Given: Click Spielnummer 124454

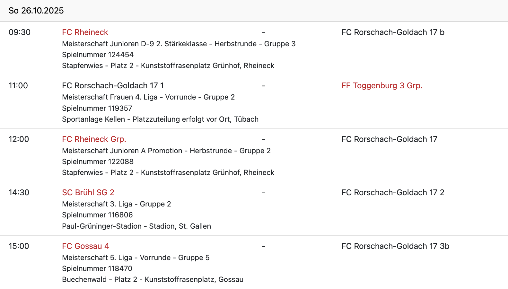Looking at the screenshot, I should coord(98,55).
